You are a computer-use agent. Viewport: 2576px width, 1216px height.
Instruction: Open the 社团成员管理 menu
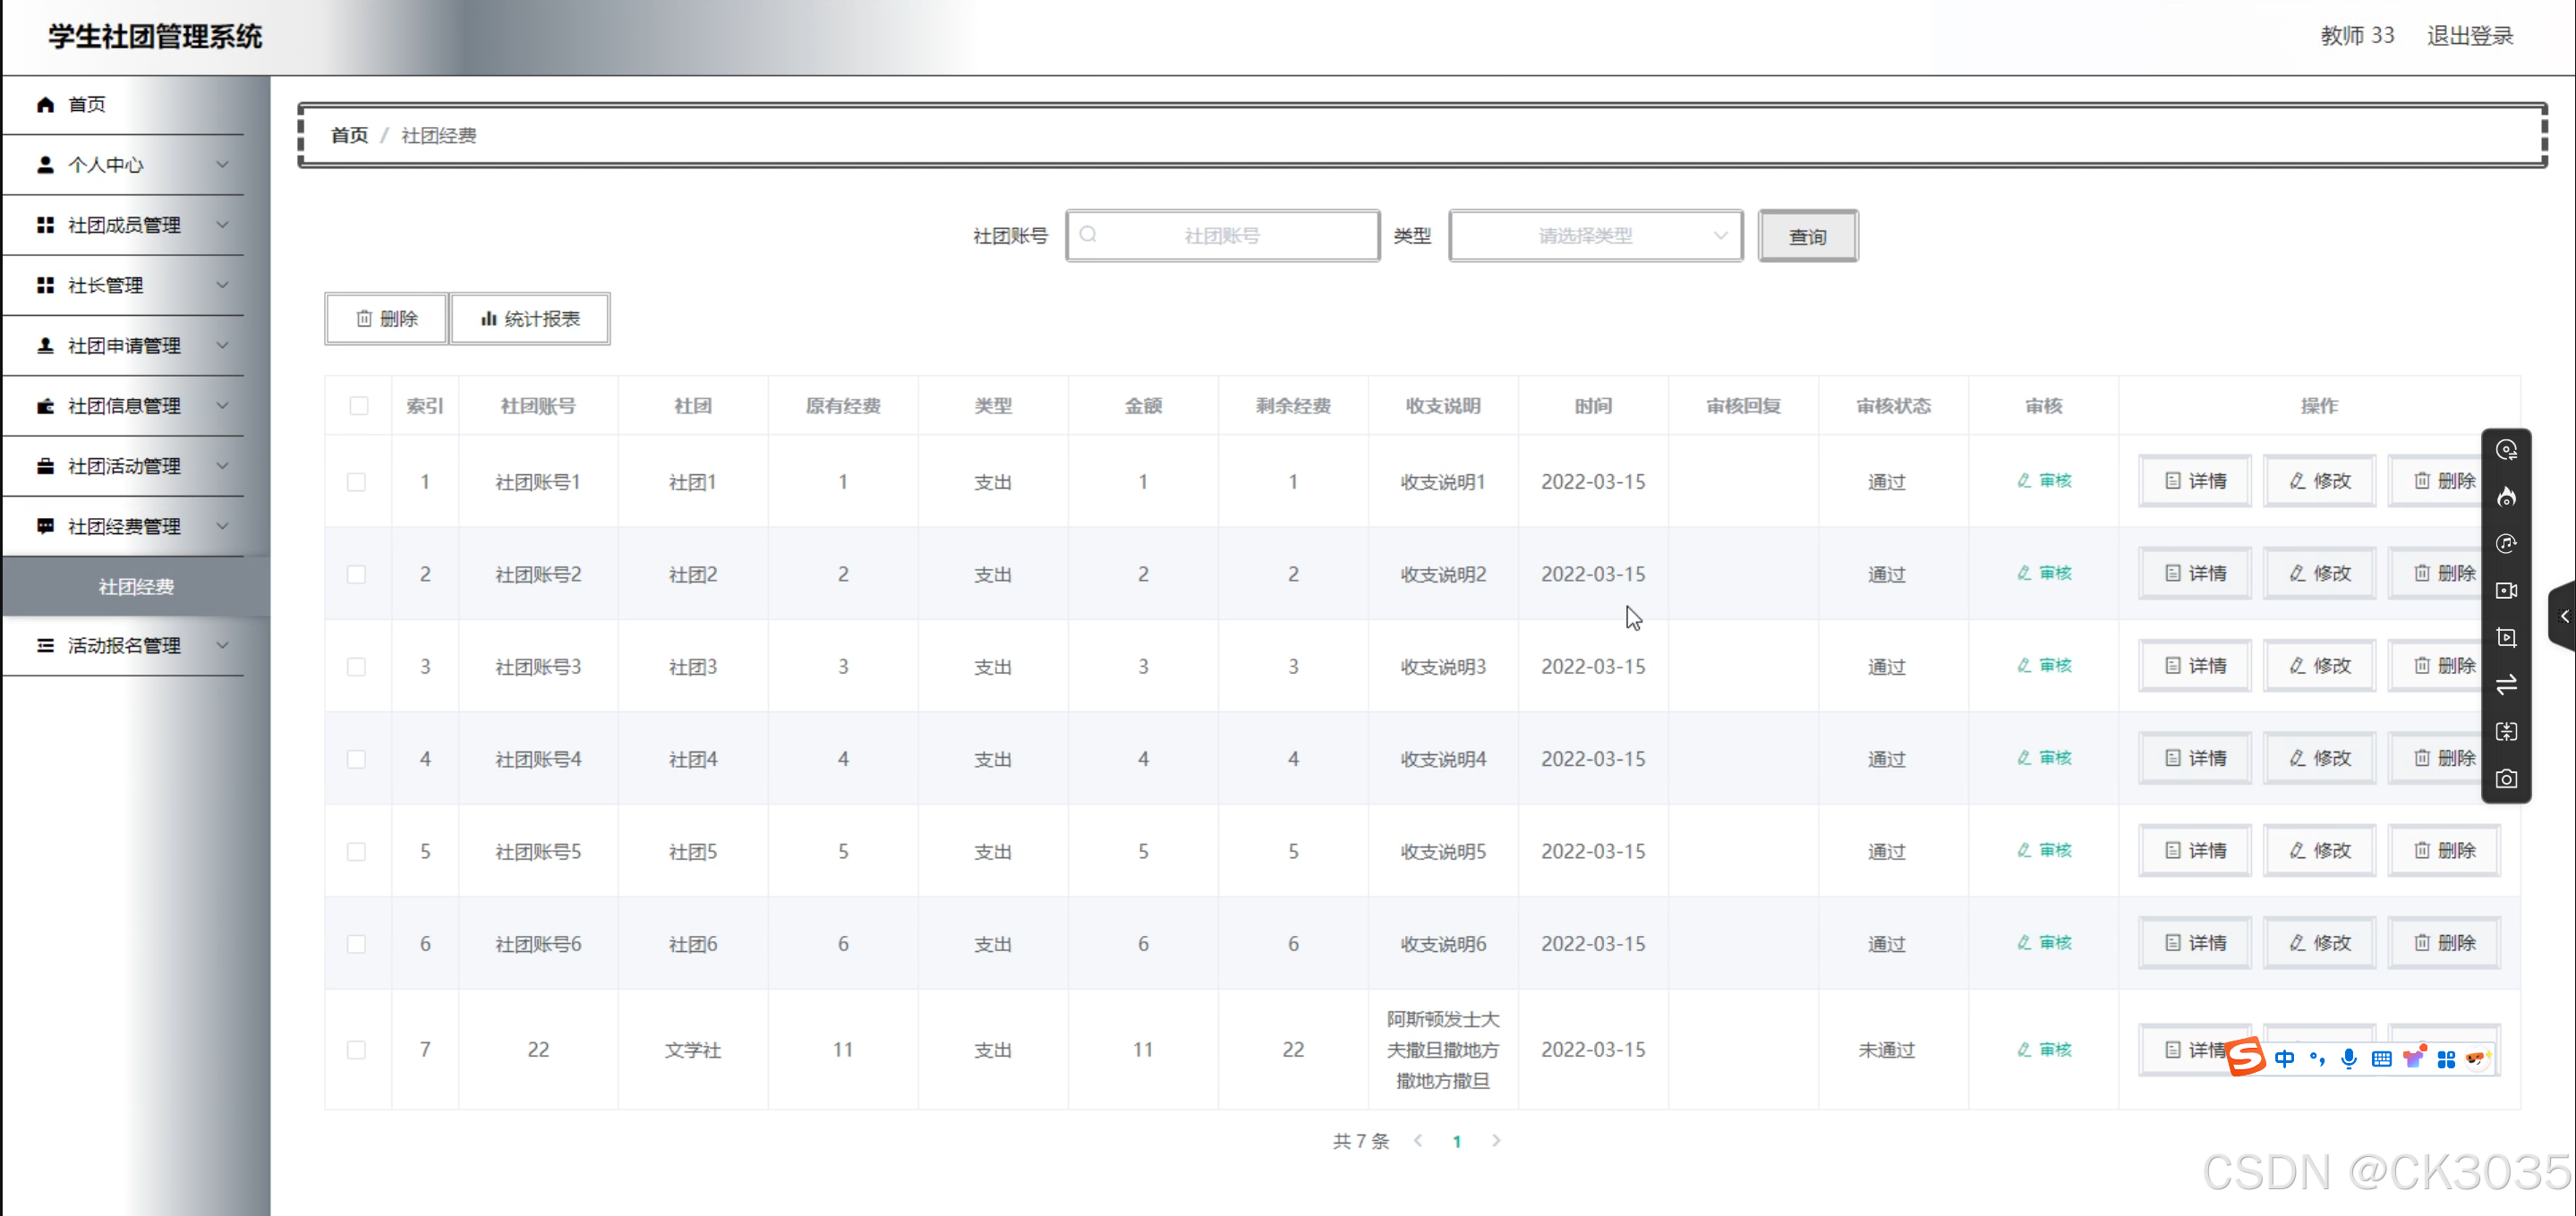click(125, 225)
